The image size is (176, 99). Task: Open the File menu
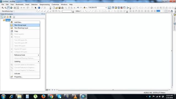coord(3,4)
